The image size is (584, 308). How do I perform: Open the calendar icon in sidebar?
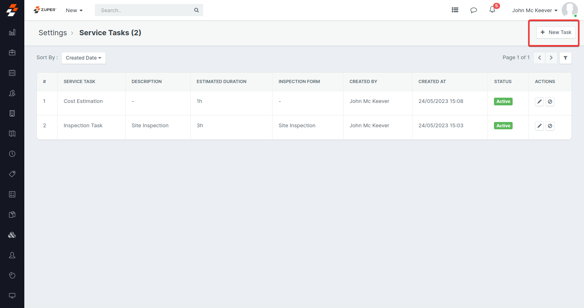pos(12,73)
